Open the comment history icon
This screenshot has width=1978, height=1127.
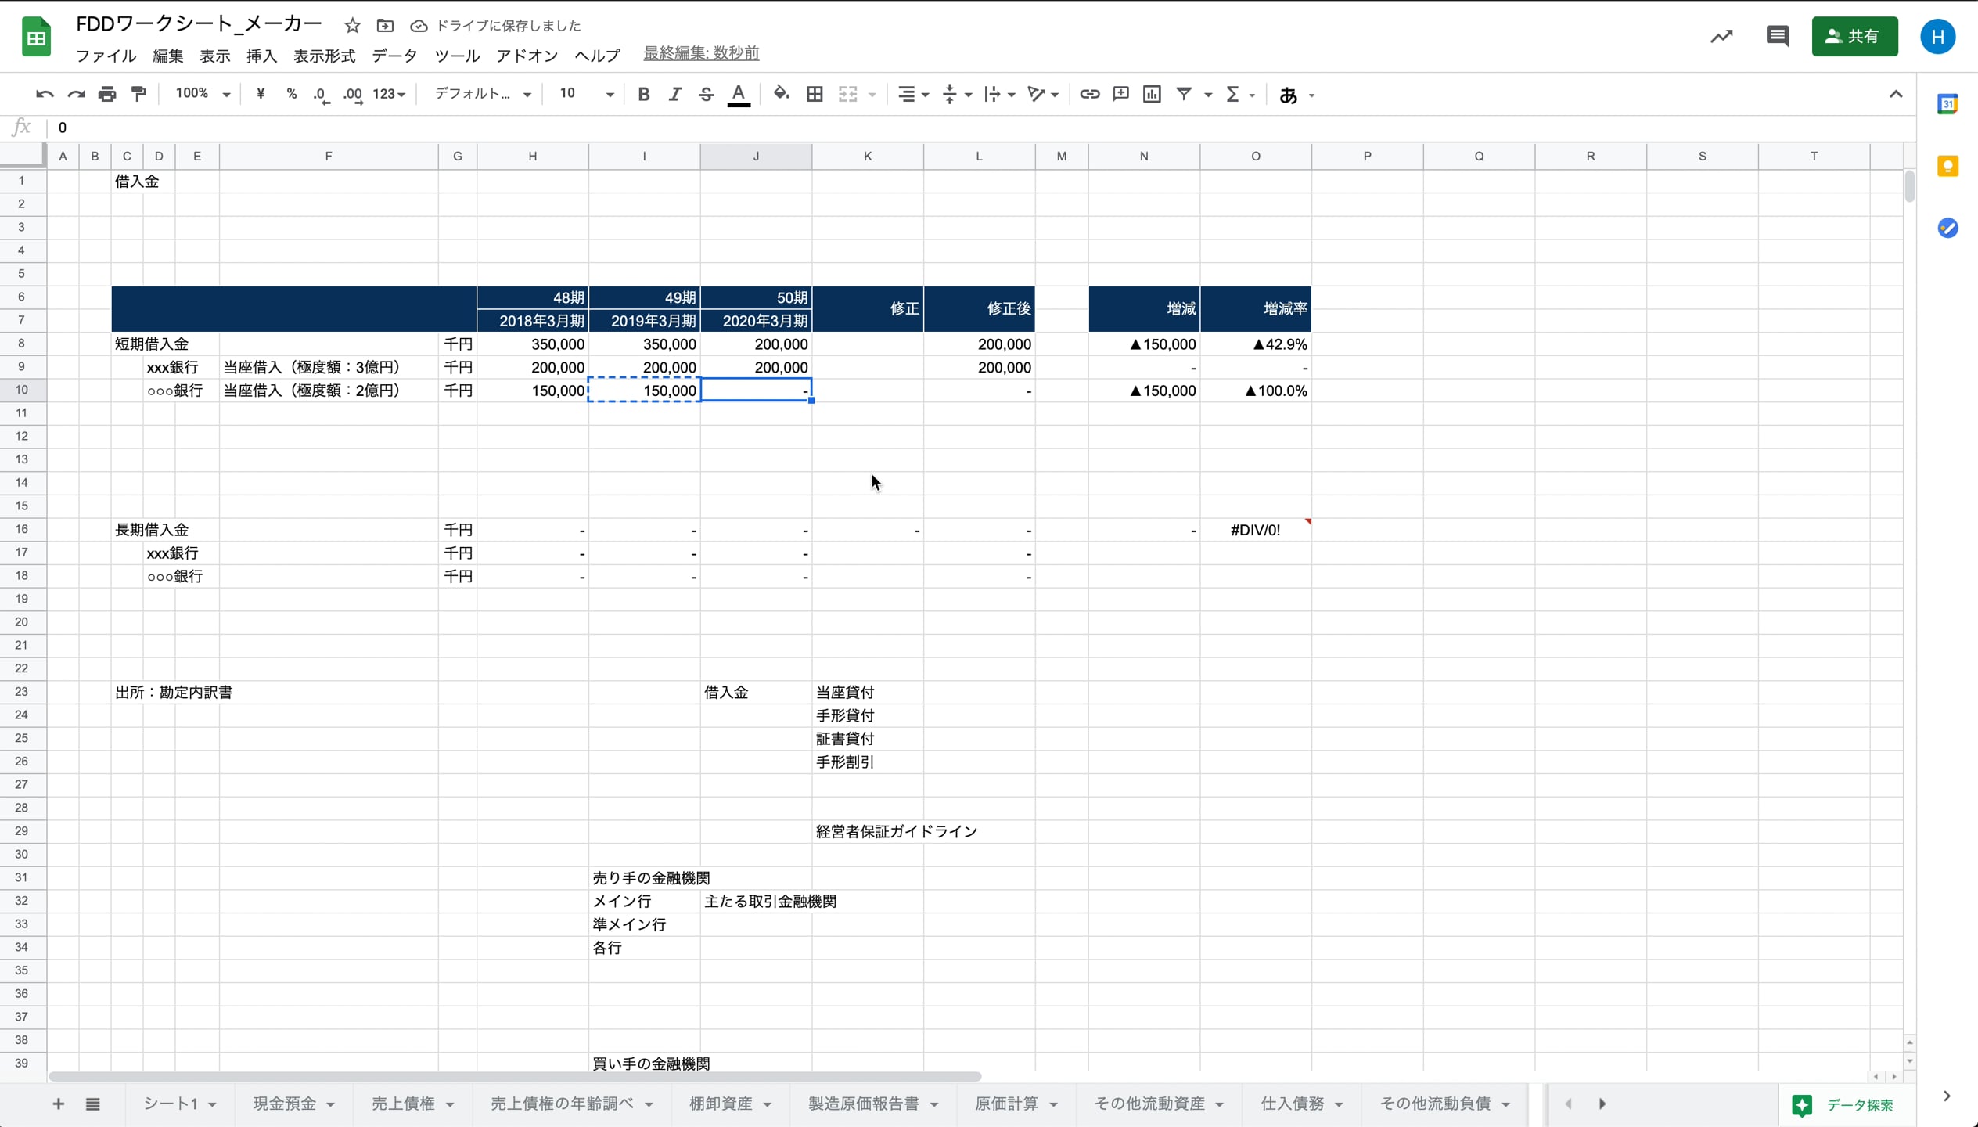[x=1777, y=36]
